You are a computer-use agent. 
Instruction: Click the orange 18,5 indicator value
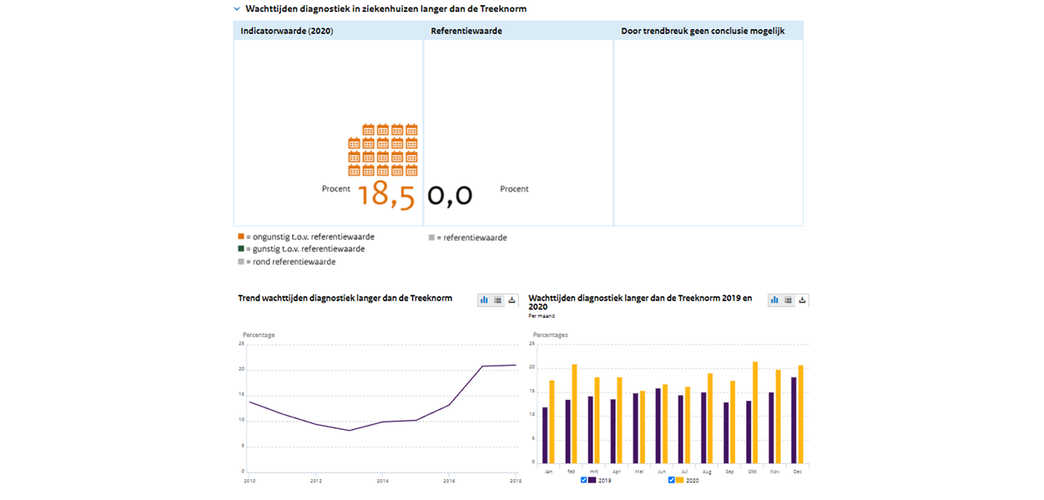[386, 194]
